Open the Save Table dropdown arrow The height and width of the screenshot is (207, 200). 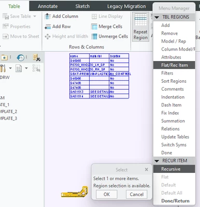(35, 17)
